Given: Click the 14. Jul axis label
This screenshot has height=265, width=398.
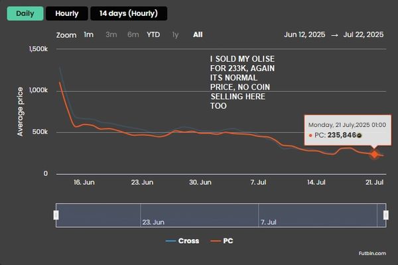Looking at the screenshot, I should coord(316,183).
